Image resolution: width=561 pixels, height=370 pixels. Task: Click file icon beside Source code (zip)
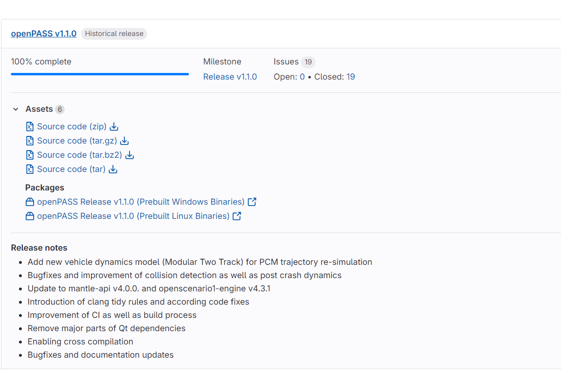pos(30,126)
